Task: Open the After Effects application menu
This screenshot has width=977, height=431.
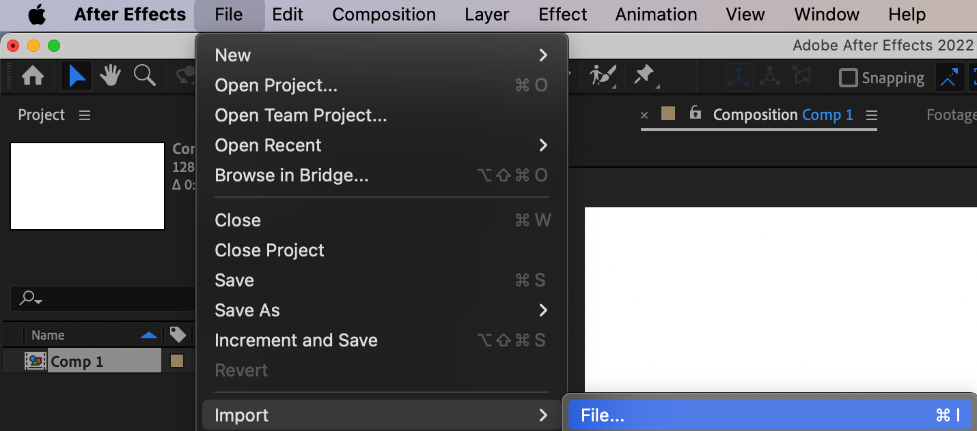Action: (130, 14)
